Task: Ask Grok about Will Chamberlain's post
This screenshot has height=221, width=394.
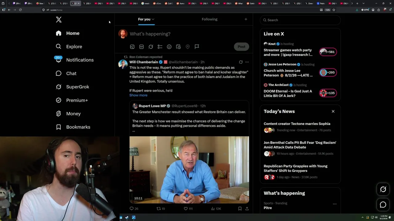Action: click(241, 62)
